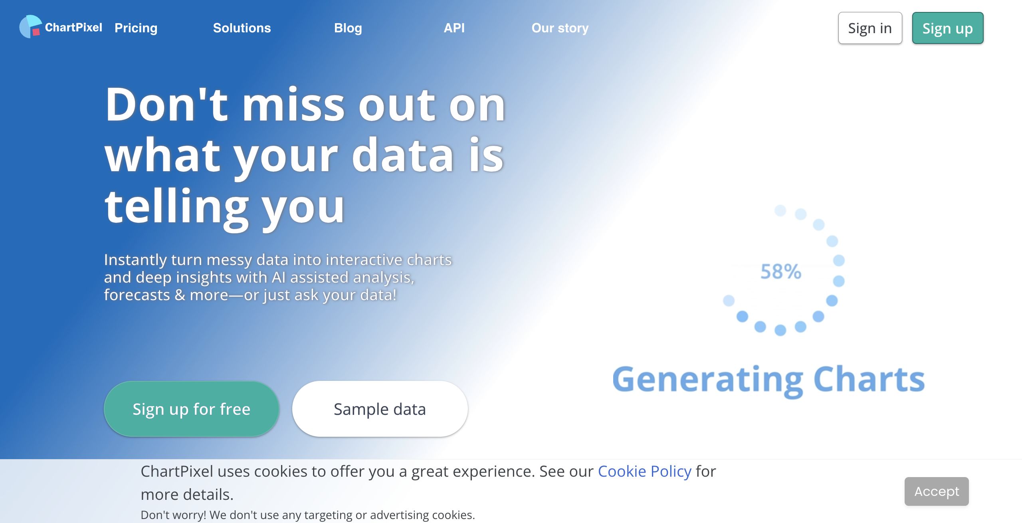Click the Generating Charts heading

768,379
